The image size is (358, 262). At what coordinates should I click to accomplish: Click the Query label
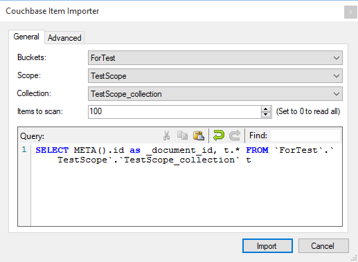(x=32, y=136)
